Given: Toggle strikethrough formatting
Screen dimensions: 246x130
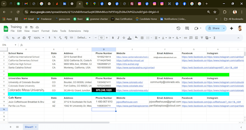Looking at the screenshot, I should pyautogui.click(x=124, y=38).
